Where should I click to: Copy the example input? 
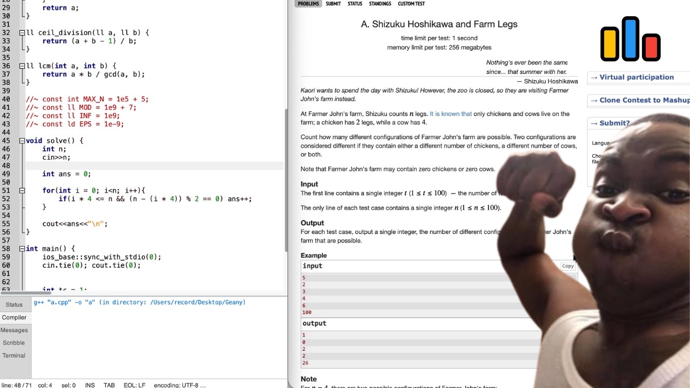568,266
